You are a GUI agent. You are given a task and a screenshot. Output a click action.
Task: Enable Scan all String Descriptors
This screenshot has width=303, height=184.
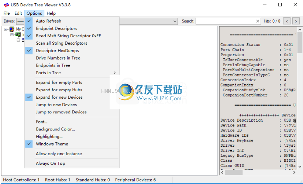click(x=72, y=43)
